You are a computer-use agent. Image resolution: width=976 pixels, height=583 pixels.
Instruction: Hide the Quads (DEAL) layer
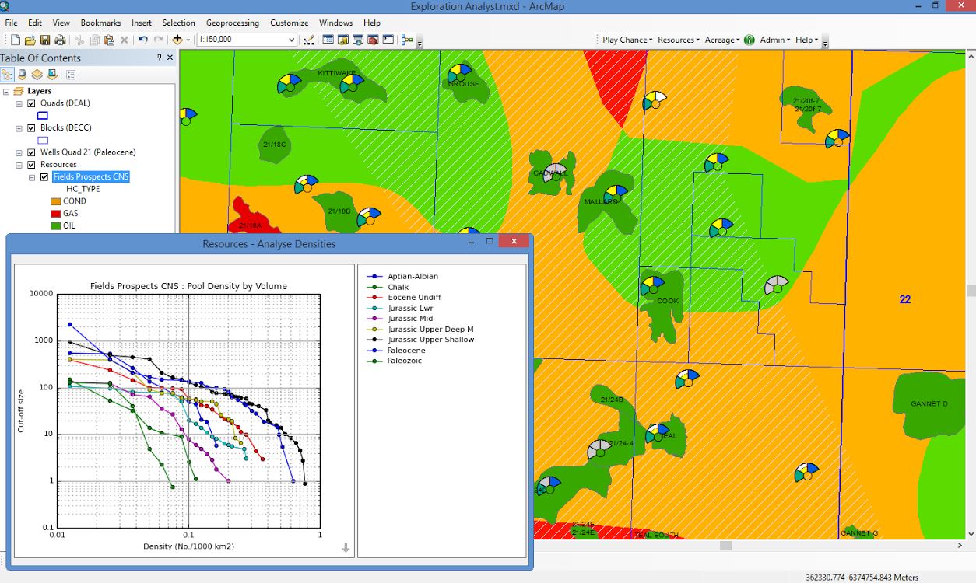30,103
